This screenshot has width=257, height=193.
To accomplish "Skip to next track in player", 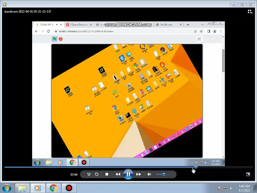I will [x=139, y=174].
